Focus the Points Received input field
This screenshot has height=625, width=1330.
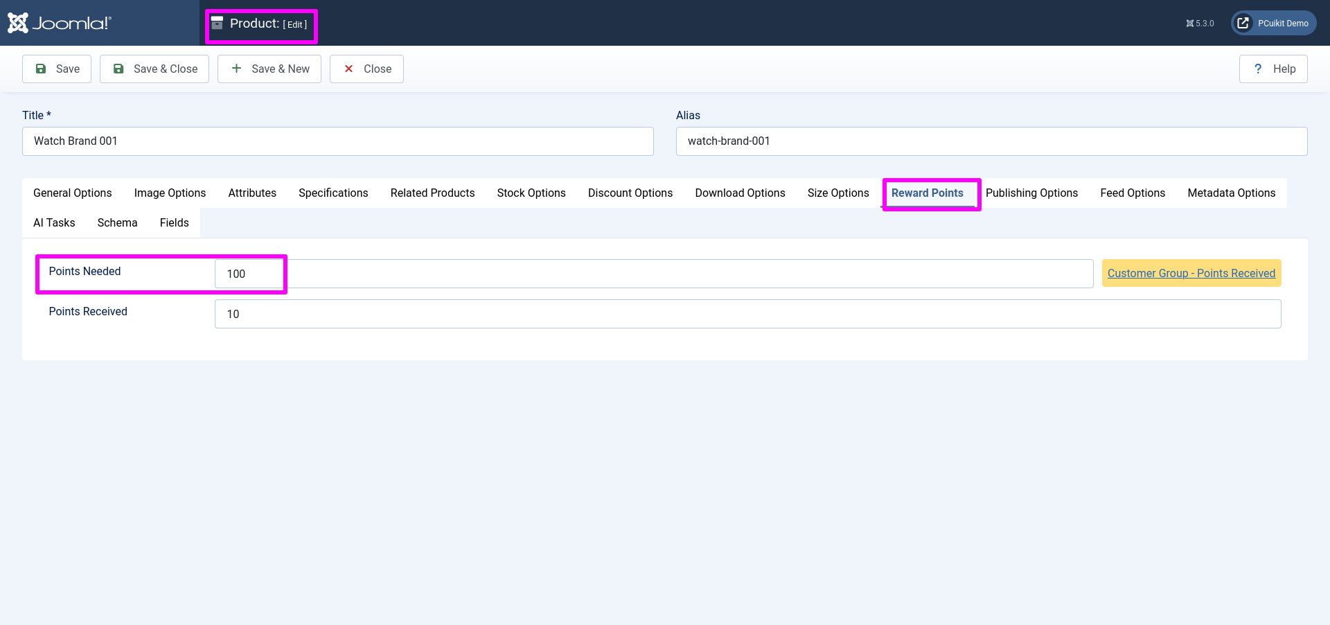click(747, 314)
